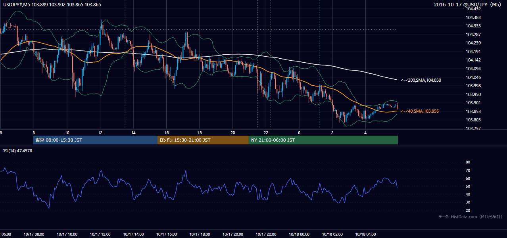
Task: Click price axis value 104.094
Action: [x=473, y=69]
